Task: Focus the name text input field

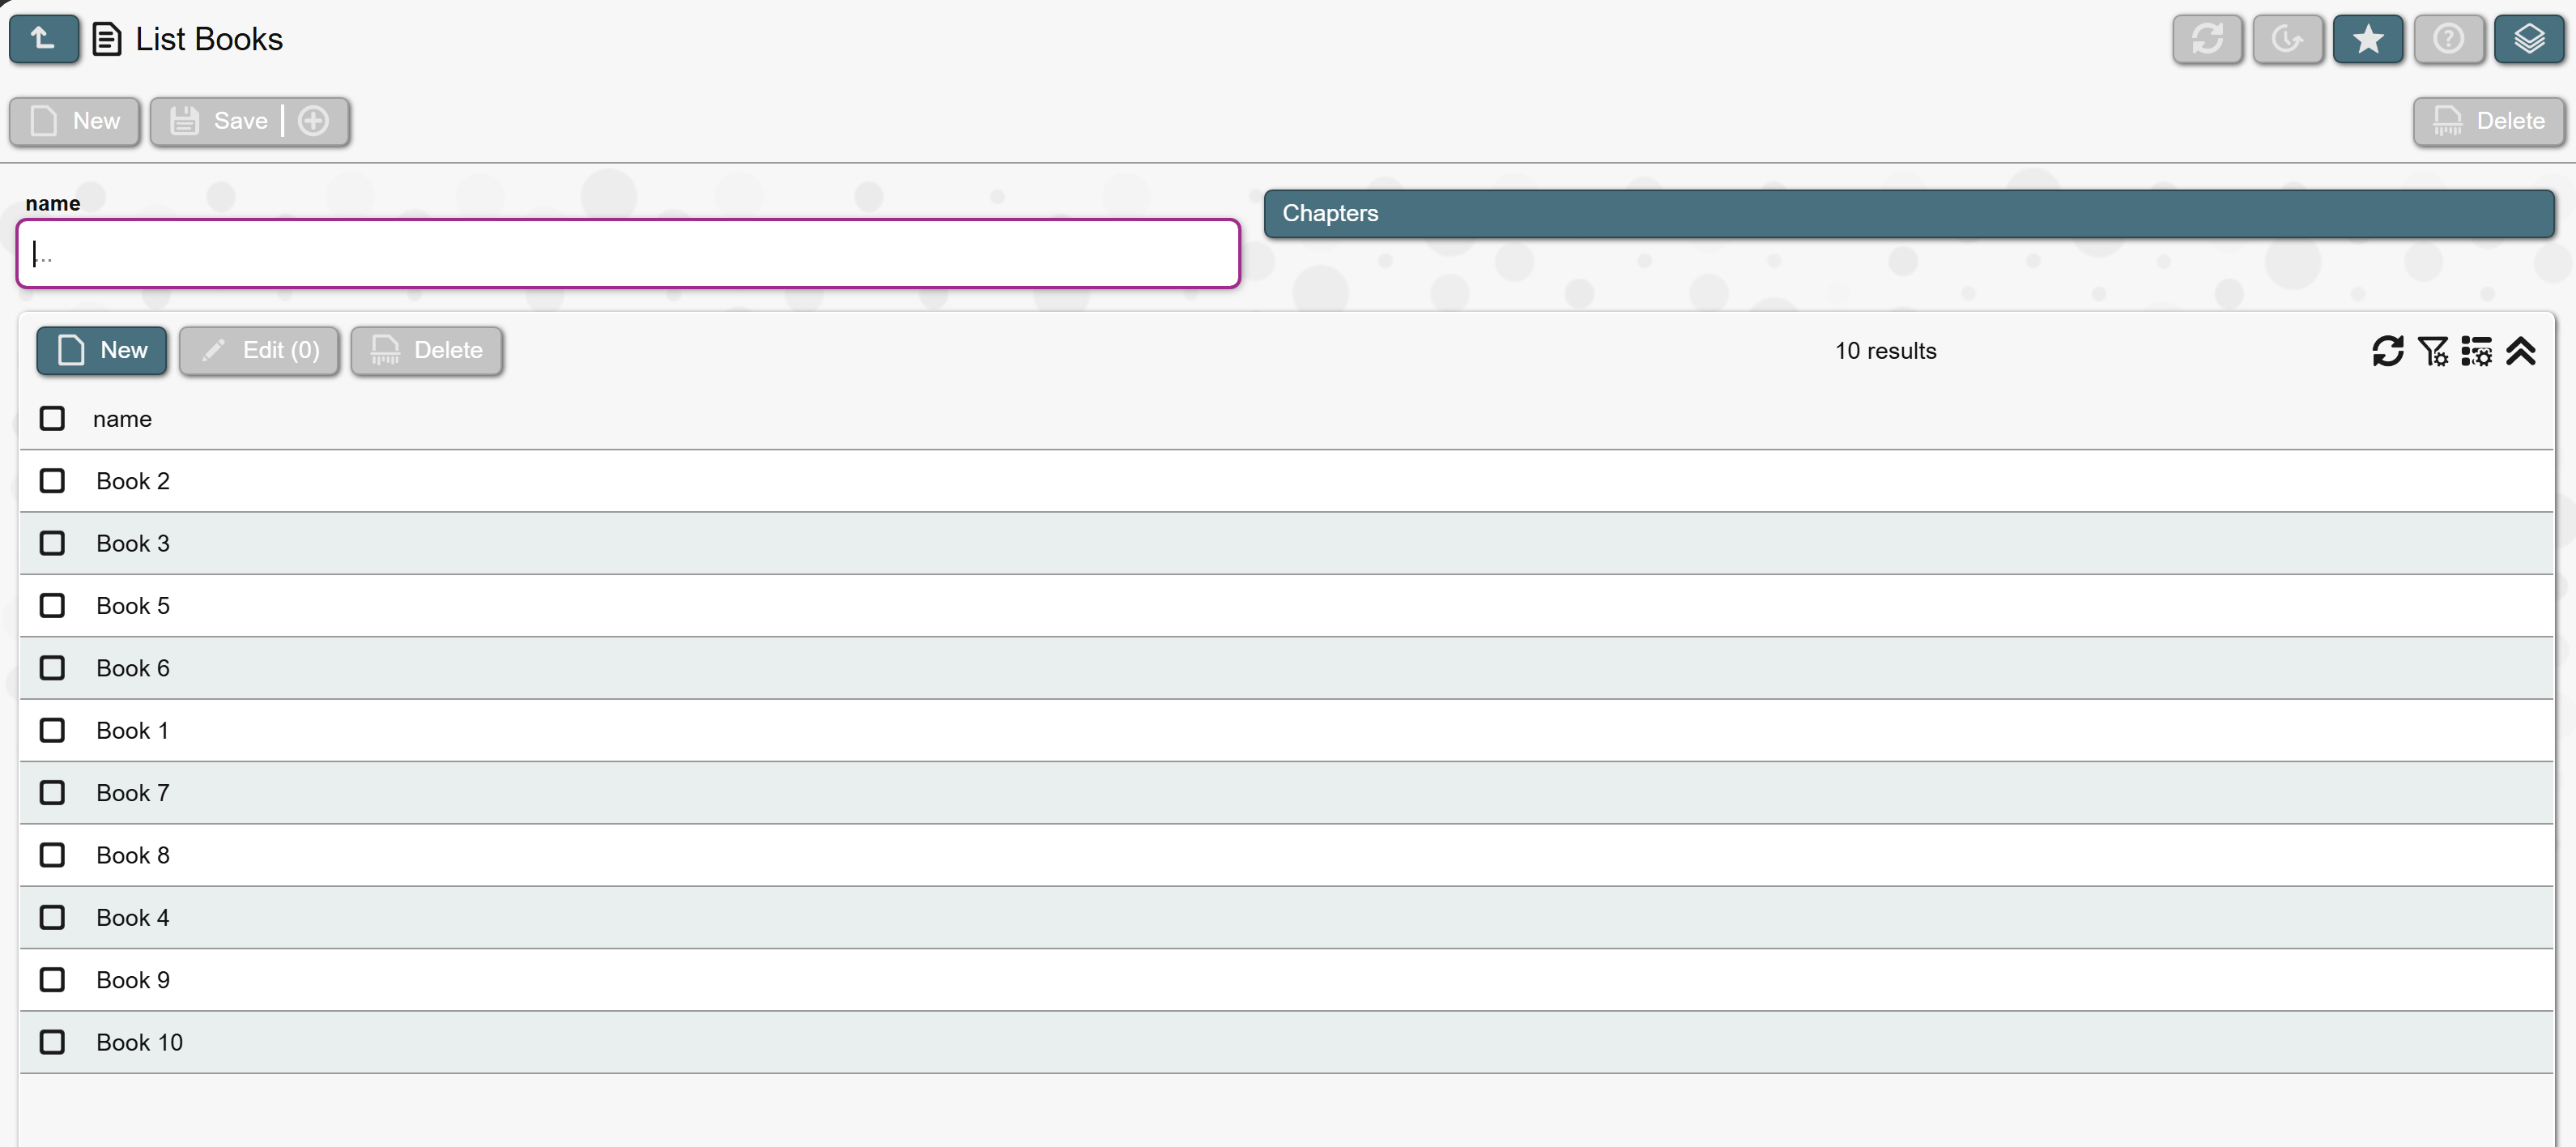Action: coord(628,254)
